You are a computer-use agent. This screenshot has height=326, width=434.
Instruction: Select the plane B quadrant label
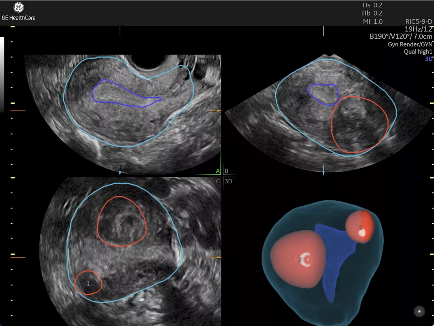tap(226, 171)
